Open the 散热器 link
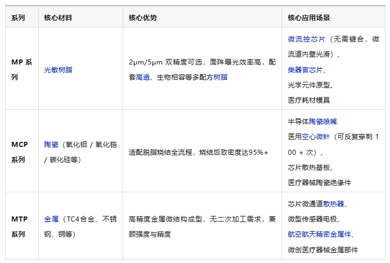 [333, 204]
